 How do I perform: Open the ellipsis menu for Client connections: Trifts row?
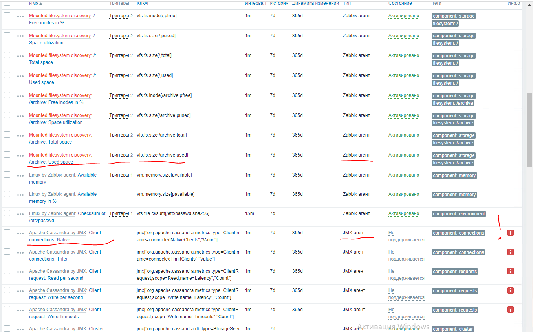tap(20, 252)
